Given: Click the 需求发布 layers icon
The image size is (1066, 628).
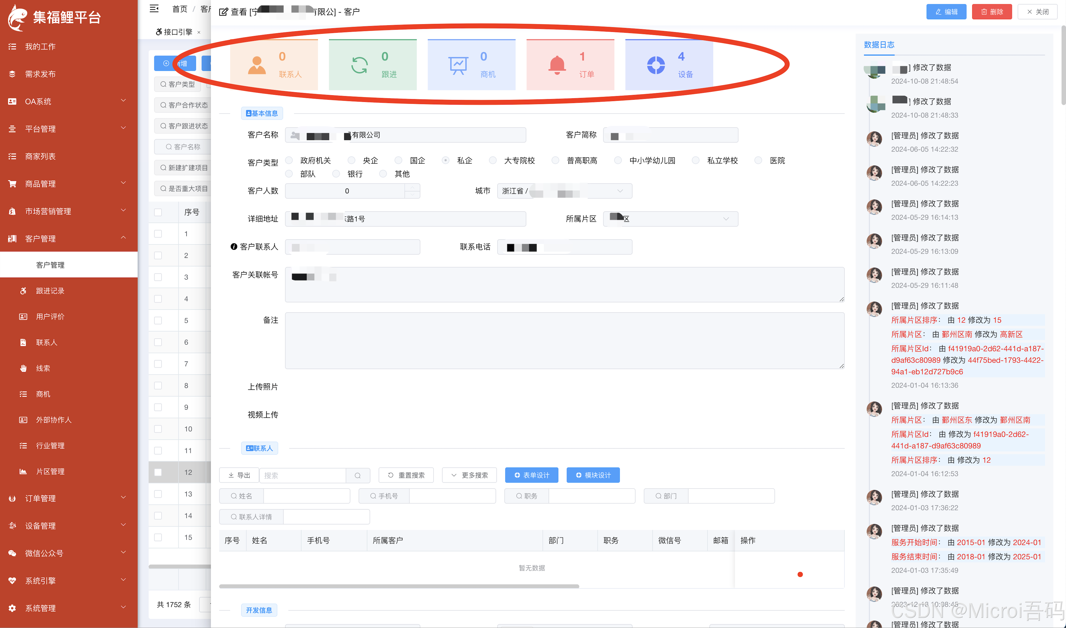Looking at the screenshot, I should pos(12,74).
